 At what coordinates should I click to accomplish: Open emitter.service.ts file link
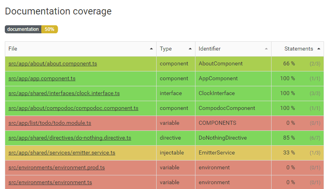(x=62, y=153)
